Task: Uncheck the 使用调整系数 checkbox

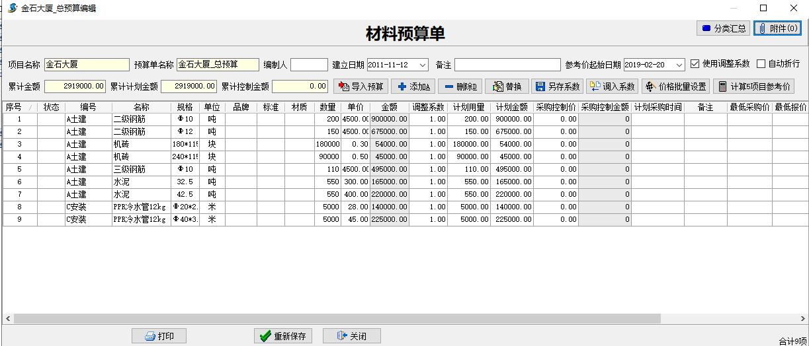Action: [695, 64]
